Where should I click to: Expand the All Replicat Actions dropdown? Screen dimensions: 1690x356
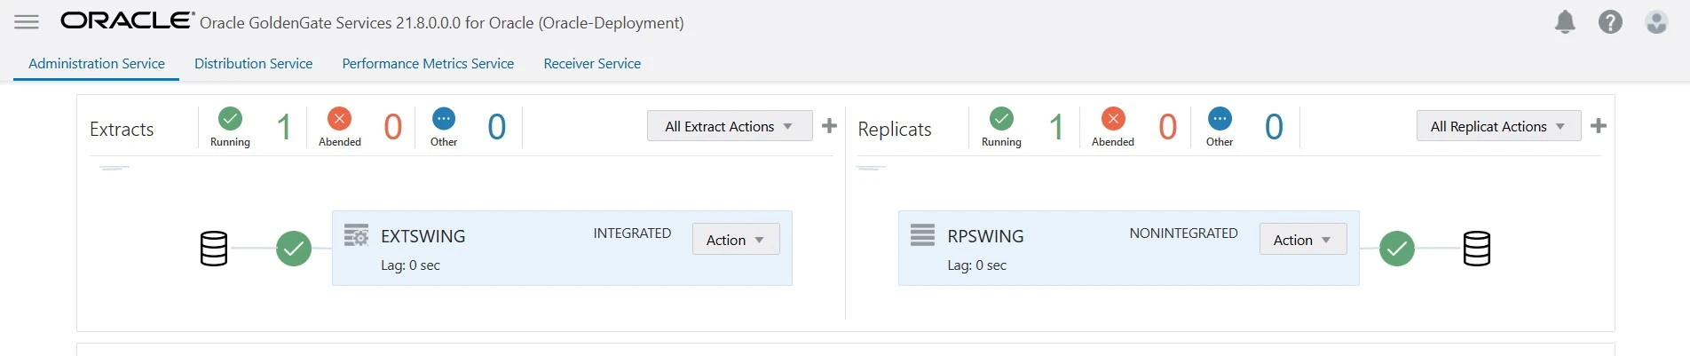1498,126
